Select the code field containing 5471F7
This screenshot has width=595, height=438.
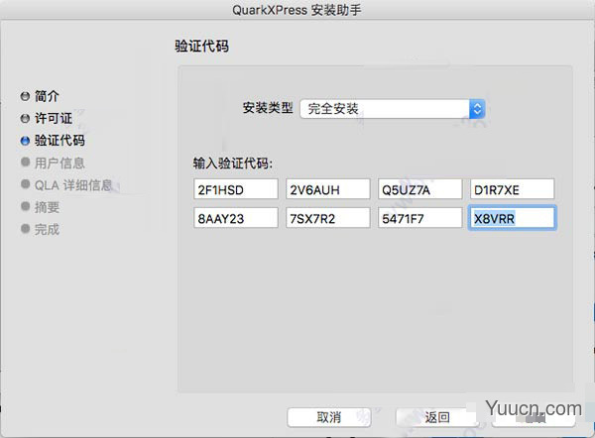click(x=420, y=218)
